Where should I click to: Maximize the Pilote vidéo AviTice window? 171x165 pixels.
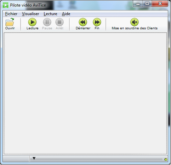[147, 4]
